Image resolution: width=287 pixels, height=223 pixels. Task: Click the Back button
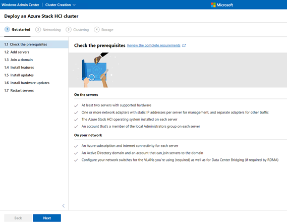click(x=18, y=218)
